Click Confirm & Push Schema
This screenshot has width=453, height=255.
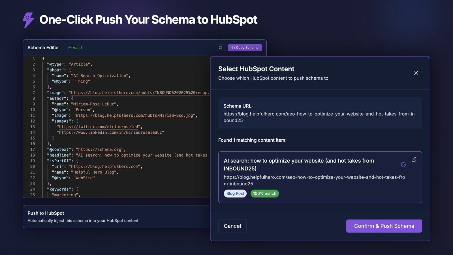click(384, 226)
